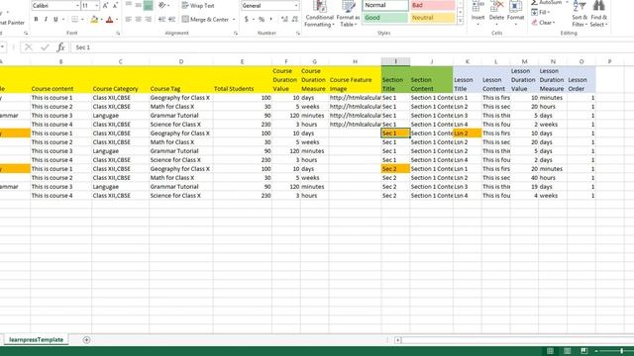The height and width of the screenshot is (356, 634).
Task: Open font color dropdown arrow
Action: point(117,20)
